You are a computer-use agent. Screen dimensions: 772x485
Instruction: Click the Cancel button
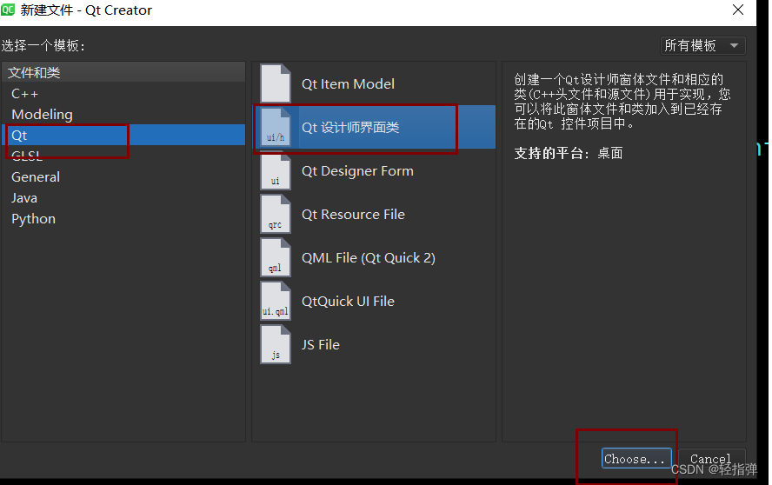tap(711, 458)
